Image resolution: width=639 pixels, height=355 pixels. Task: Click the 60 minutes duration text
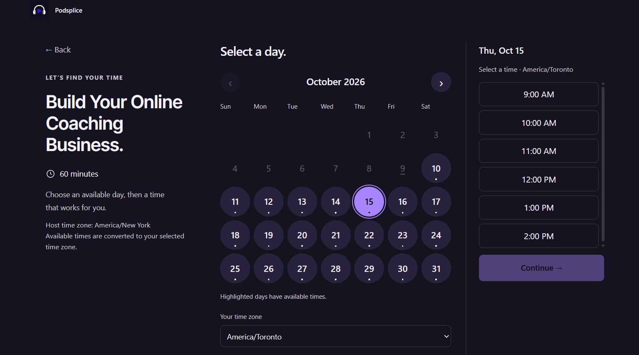point(79,174)
